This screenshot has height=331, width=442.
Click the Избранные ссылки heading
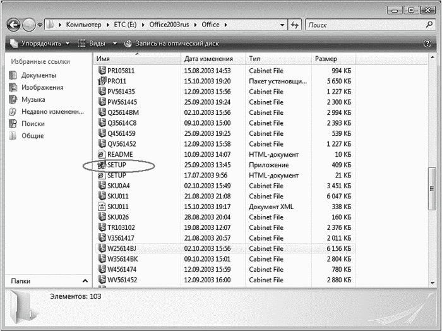[40, 61]
